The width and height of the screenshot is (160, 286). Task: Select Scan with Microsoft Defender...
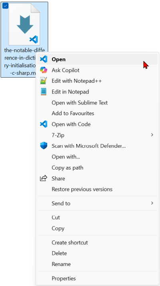(98, 146)
